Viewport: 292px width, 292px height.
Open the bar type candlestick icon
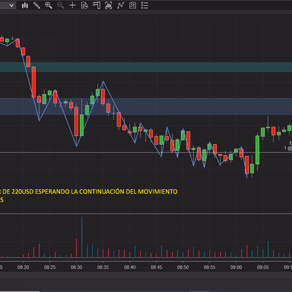tap(25, 5)
